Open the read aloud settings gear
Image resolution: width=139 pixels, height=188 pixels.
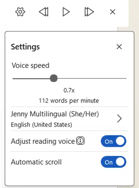(x=20, y=12)
